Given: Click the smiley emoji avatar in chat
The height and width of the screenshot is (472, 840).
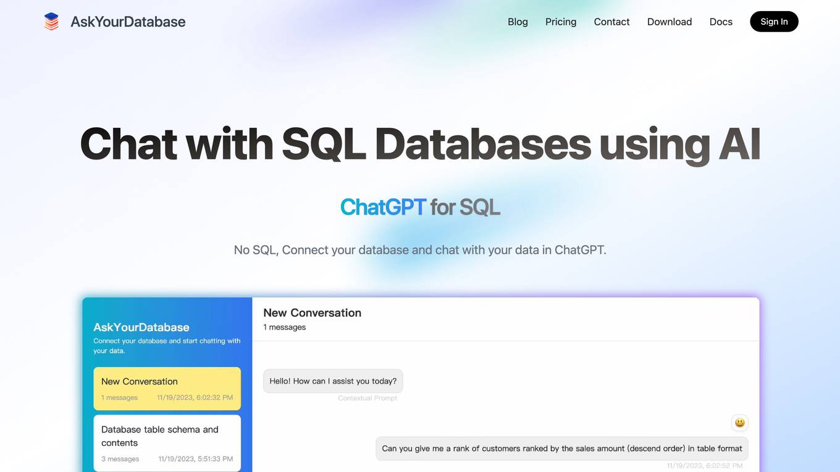Looking at the screenshot, I should click(739, 423).
